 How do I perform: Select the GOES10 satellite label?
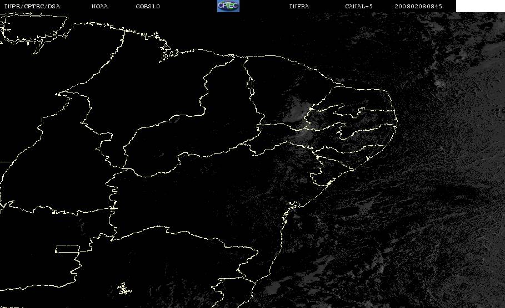coord(148,6)
